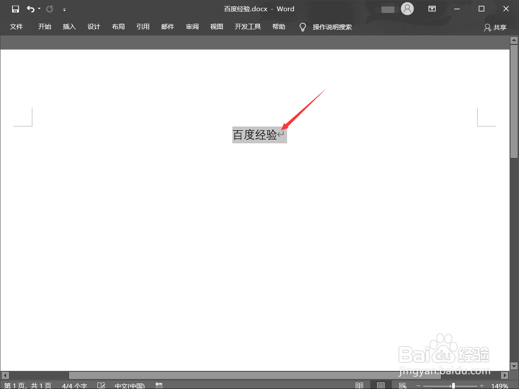The image size is (519, 389).
Task: Click the 共享 share button
Action: pyautogui.click(x=495, y=28)
